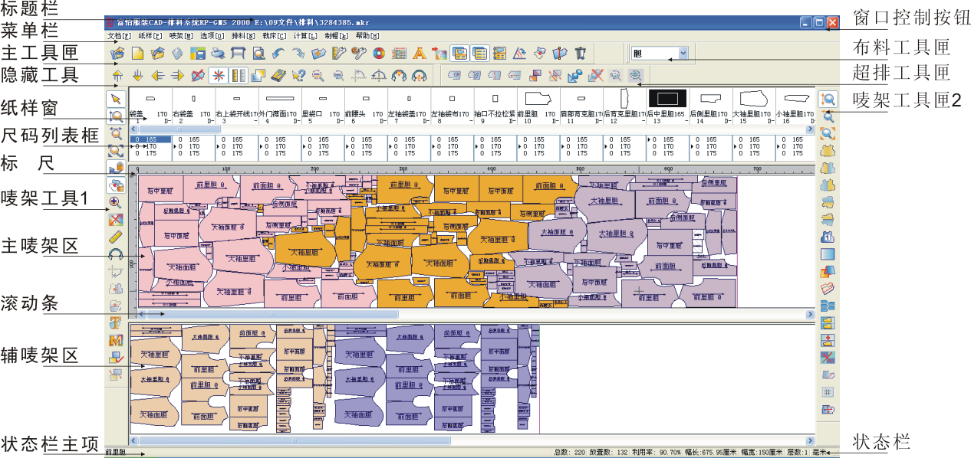The height and width of the screenshot is (458, 971).
Task: Open the text tool 'A' icon
Action: point(419,54)
